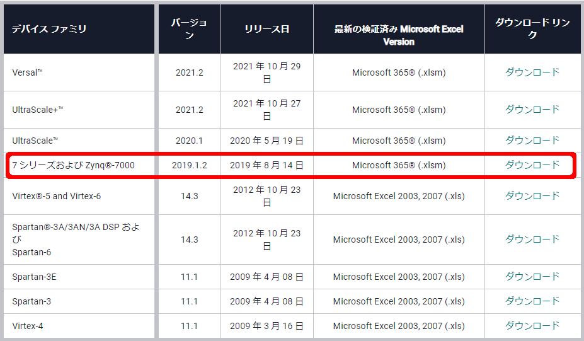Select the バージョン column header
Screen dimensions: 584x341
[189, 29]
